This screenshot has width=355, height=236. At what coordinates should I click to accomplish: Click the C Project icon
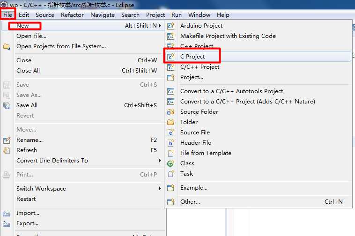[x=170, y=57]
